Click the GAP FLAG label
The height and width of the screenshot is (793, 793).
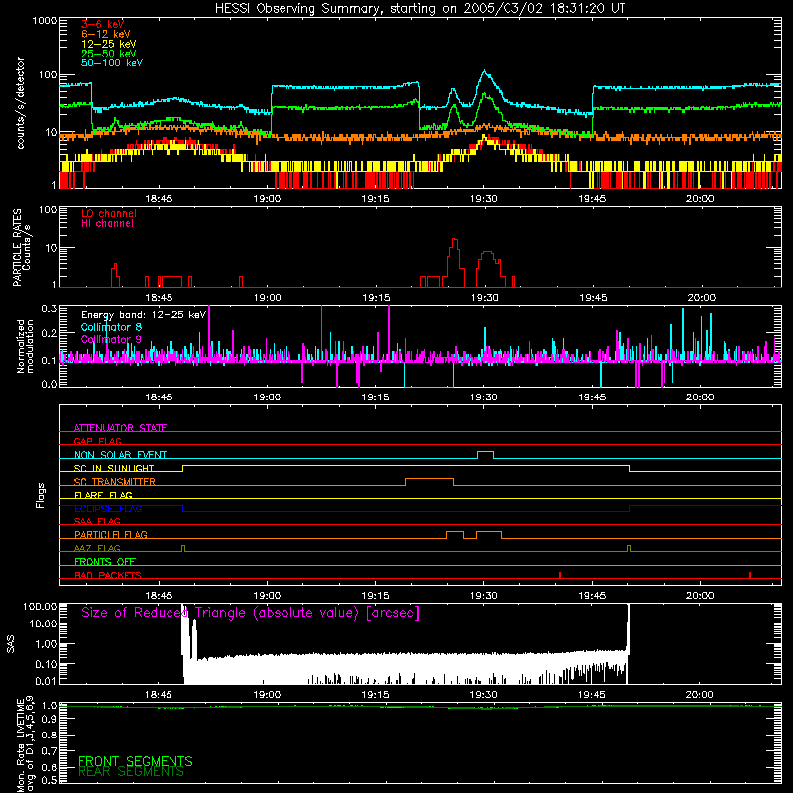(97, 441)
